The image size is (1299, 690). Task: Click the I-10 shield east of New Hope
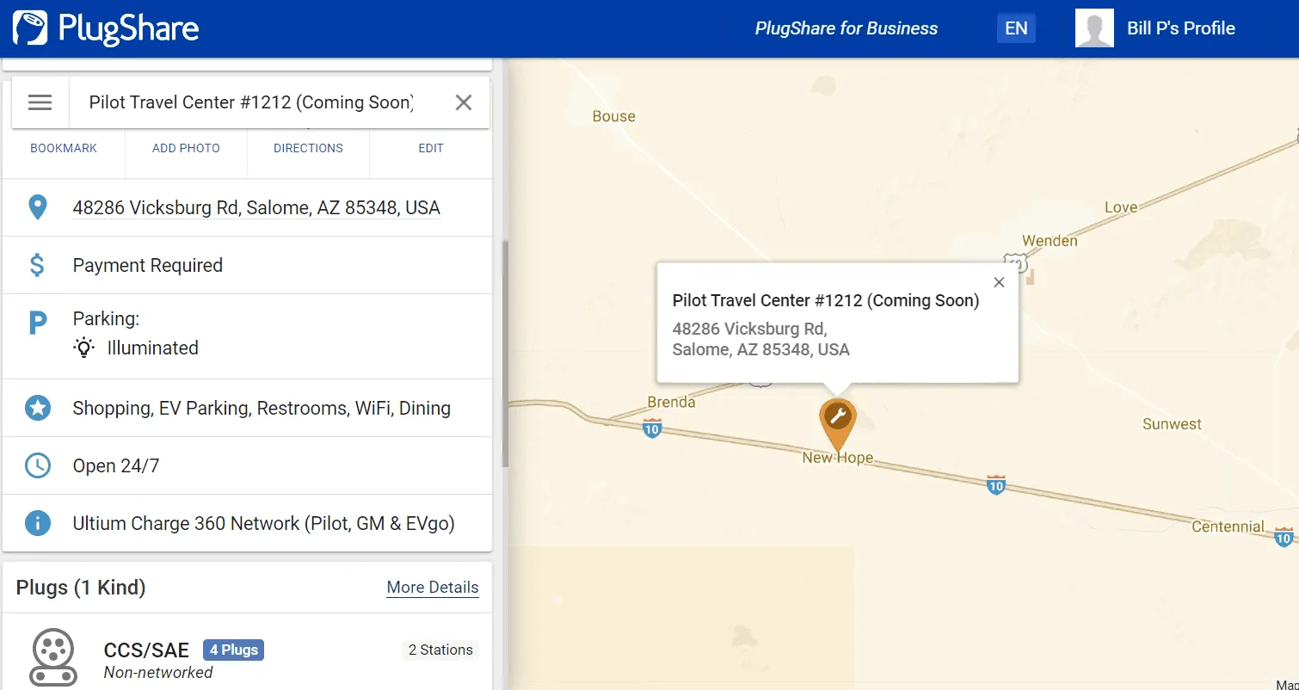point(995,484)
